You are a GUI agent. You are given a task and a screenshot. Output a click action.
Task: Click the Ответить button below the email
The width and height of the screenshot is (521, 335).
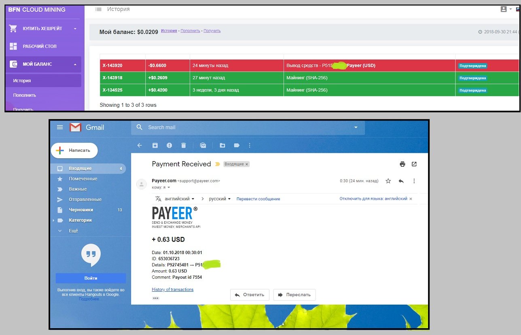250,295
